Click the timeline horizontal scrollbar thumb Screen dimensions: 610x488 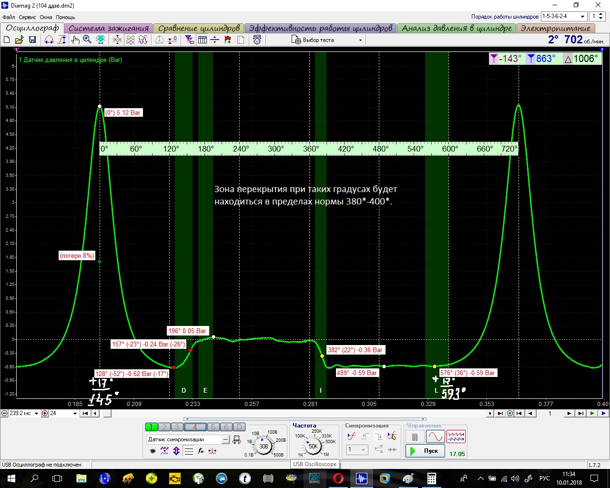(x=108, y=413)
